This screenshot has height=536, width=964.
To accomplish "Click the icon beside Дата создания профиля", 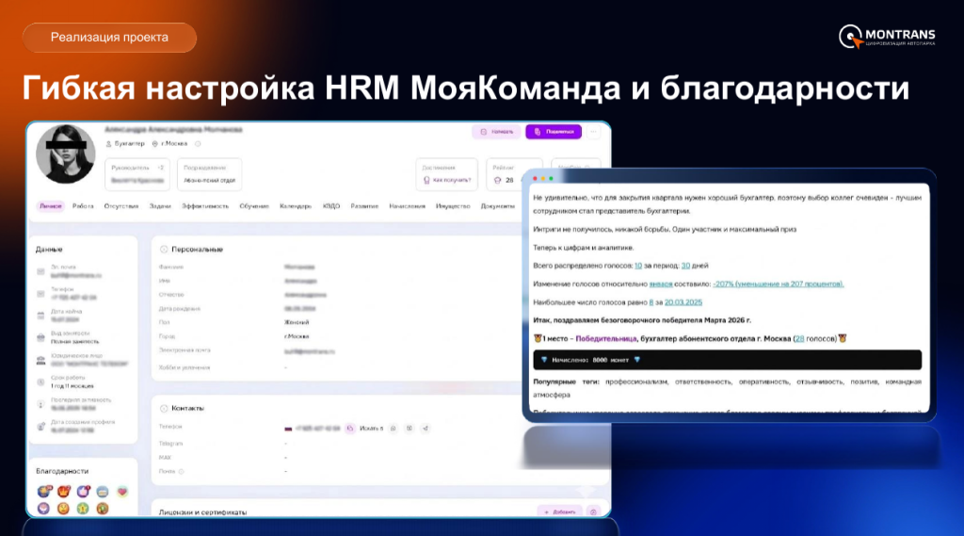I will click(x=40, y=427).
